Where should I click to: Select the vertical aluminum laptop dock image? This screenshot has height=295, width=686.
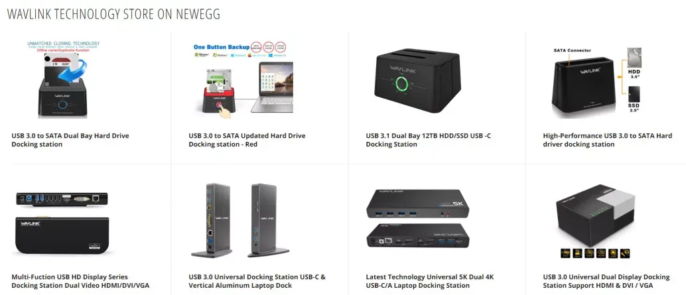tap(240, 220)
